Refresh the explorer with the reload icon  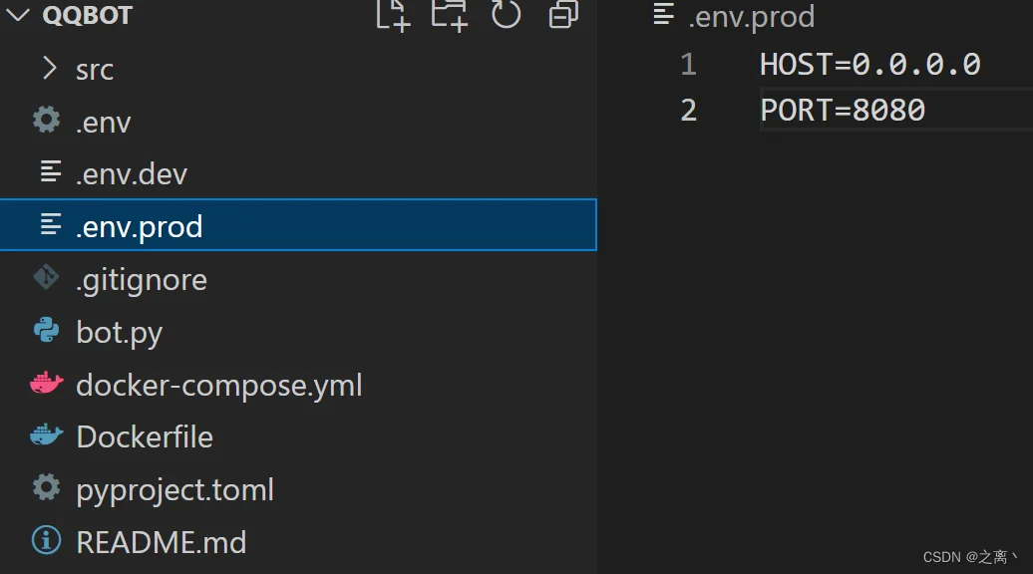click(506, 14)
